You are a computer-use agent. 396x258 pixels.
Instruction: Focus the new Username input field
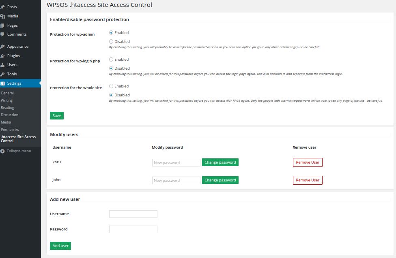[133, 214]
